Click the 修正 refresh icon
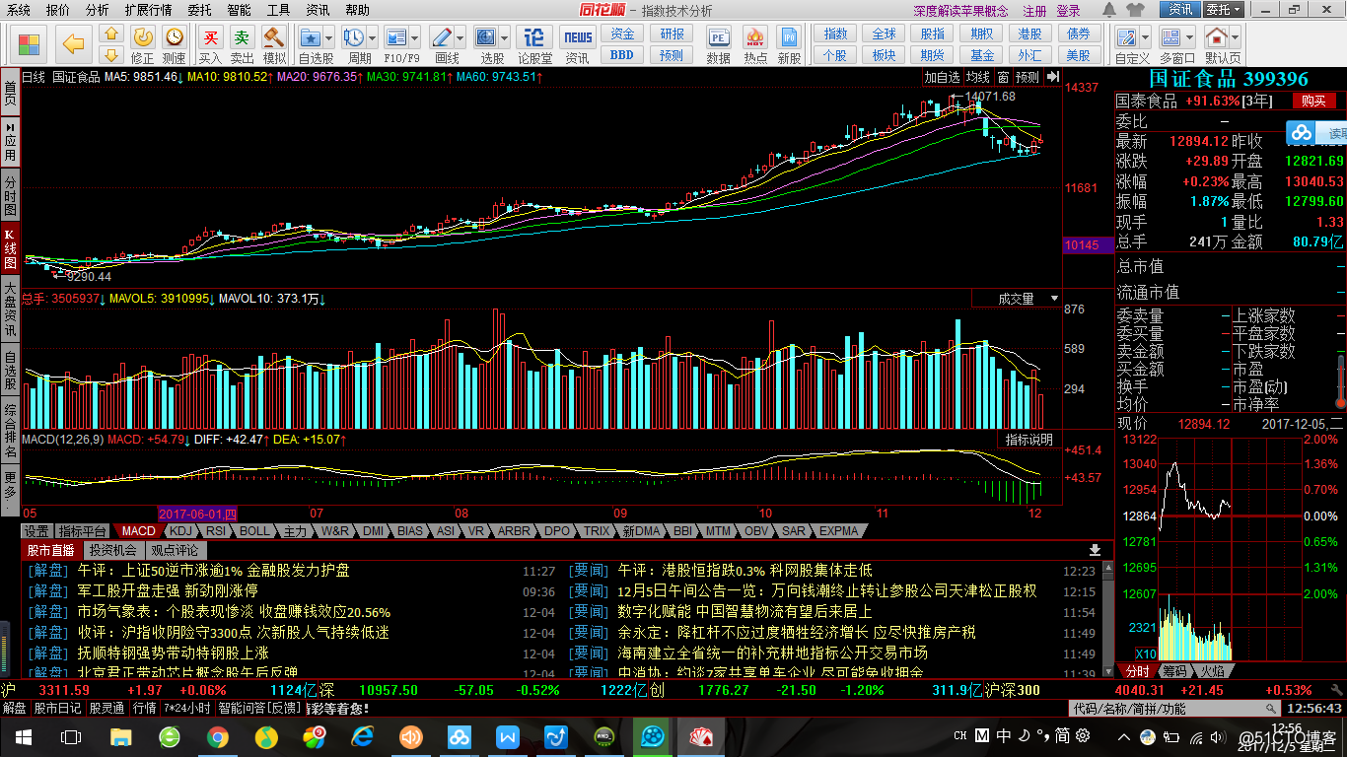 [143, 37]
